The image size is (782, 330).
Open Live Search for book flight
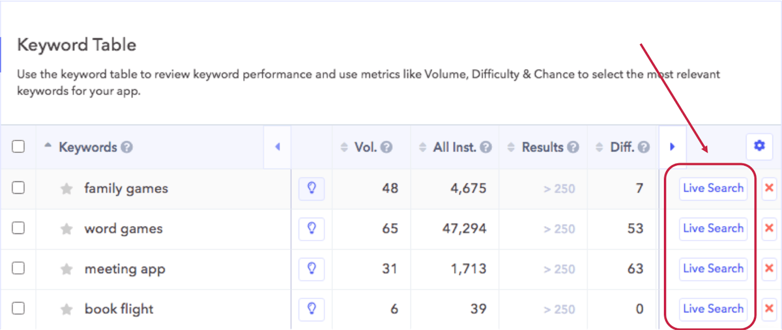(x=713, y=309)
